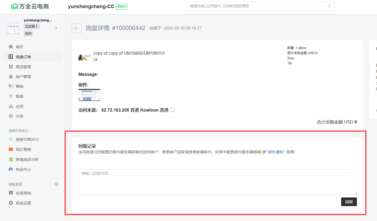
Task: Click the search magnifier icon in top bar
Action: 330,6
